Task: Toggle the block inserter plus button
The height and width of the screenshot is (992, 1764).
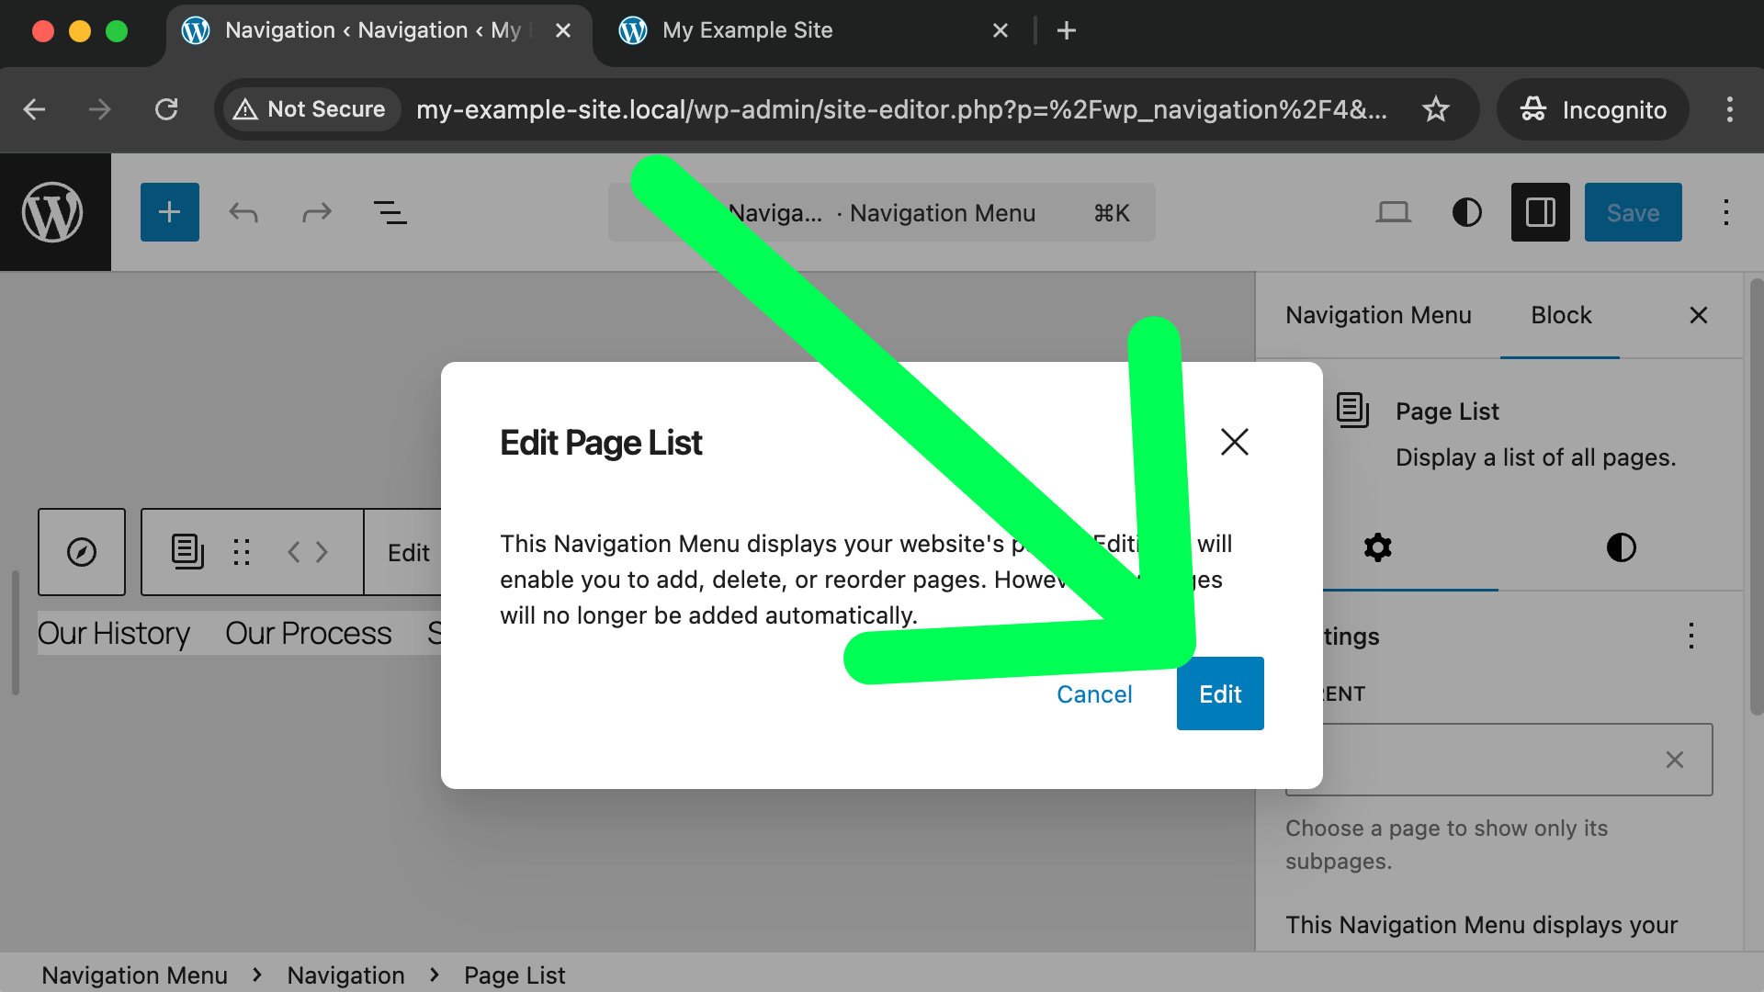Action: (x=169, y=212)
